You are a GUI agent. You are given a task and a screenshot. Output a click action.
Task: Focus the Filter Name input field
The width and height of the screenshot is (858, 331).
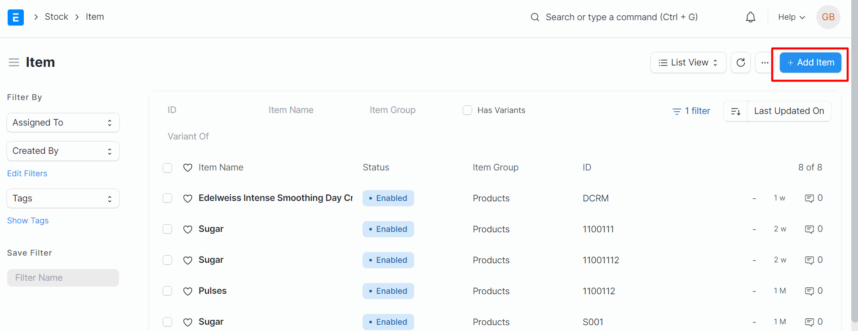pyautogui.click(x=63, y=278)
